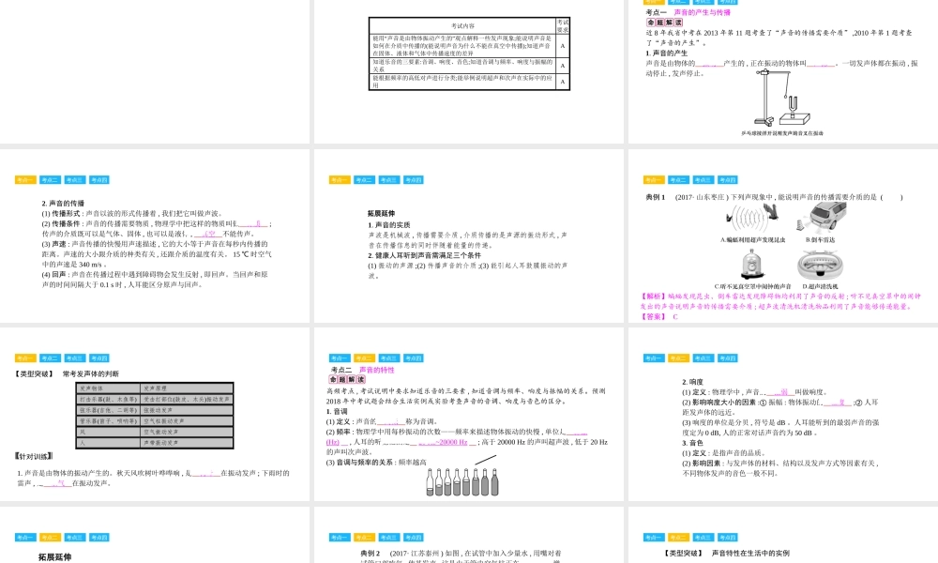Select 考点一 tab on '1. 声音的实质' slide
938x563 pixels.
[x=340, y=180]
